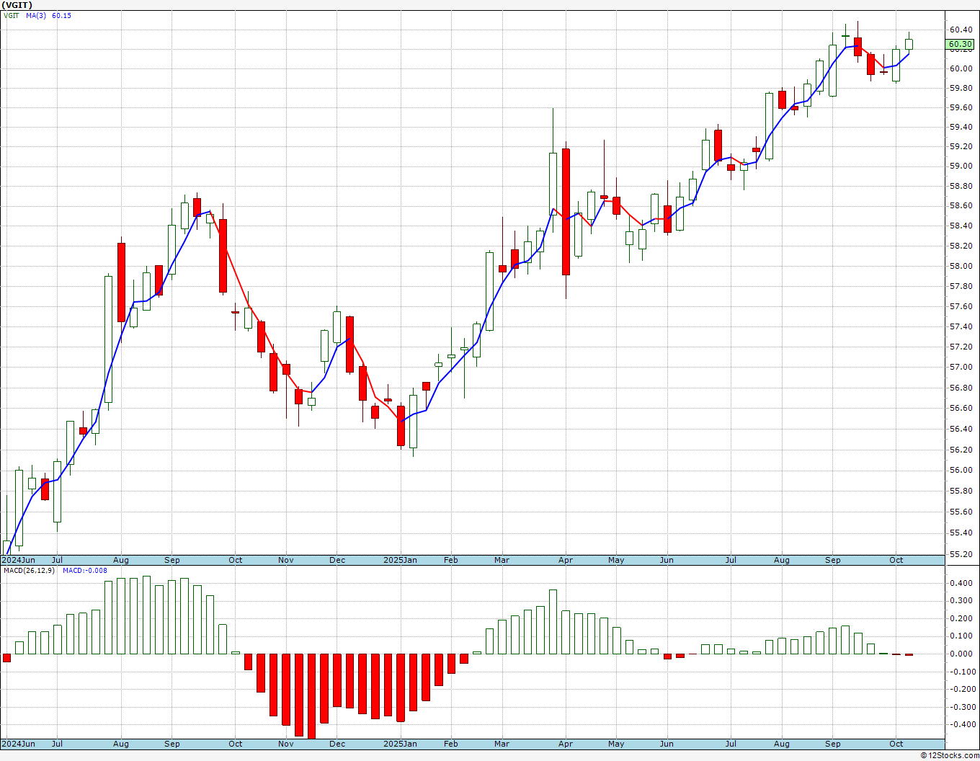Click Feb on the MACD panel date axis
980x761 pixels.
(x=451, y=744)
